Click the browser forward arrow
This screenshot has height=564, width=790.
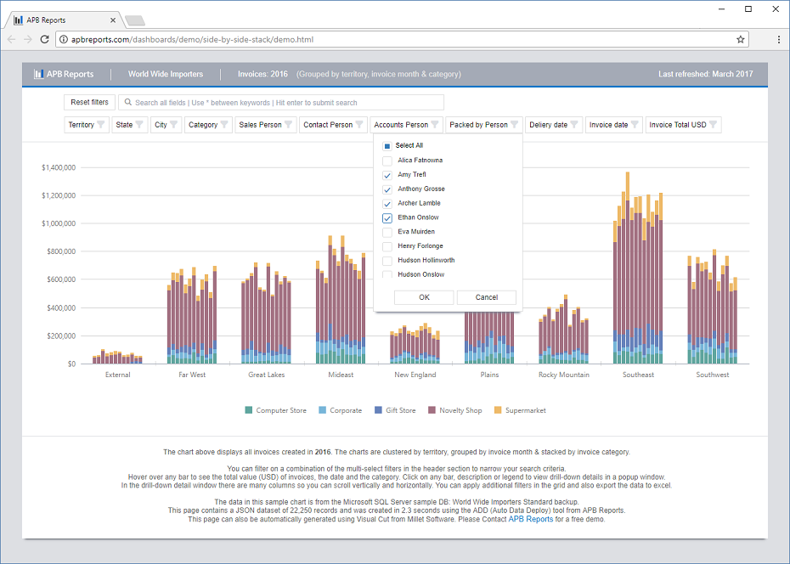[28, 39]
